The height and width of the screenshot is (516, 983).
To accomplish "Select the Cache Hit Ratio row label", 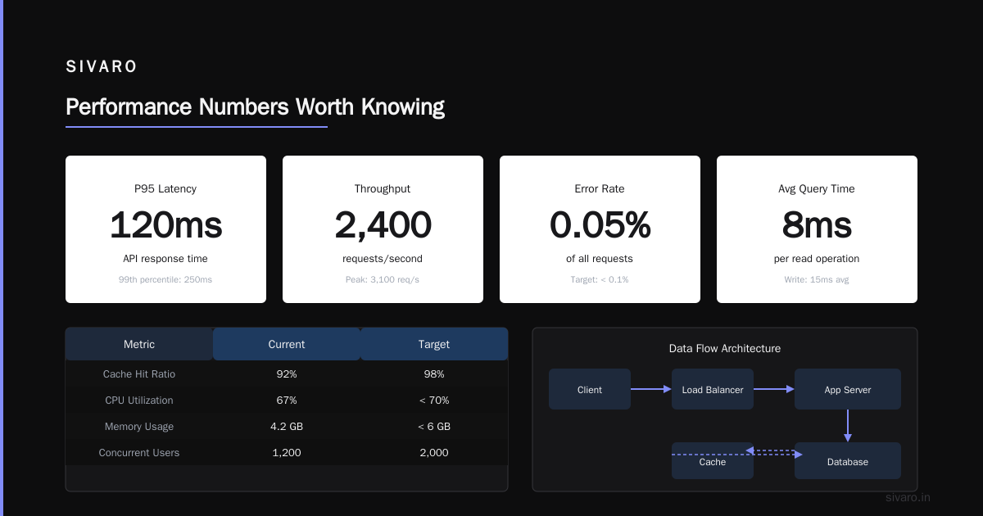I will pyautogui.click(x=139, y=374).
